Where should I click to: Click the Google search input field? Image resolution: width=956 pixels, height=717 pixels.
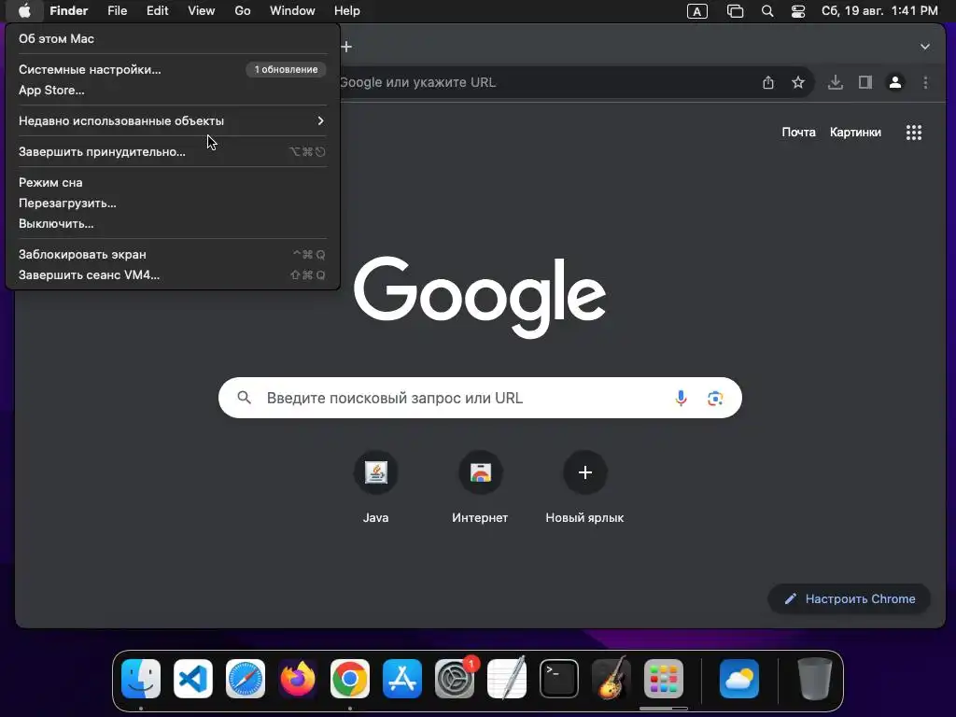[x=480, y=398]
